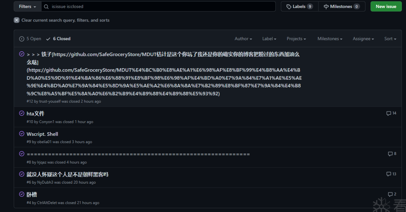Image resolution: width=406 pixels, height=212 pixels.
Task: Click the Closed checkmark icon
Action: point(48,39)
